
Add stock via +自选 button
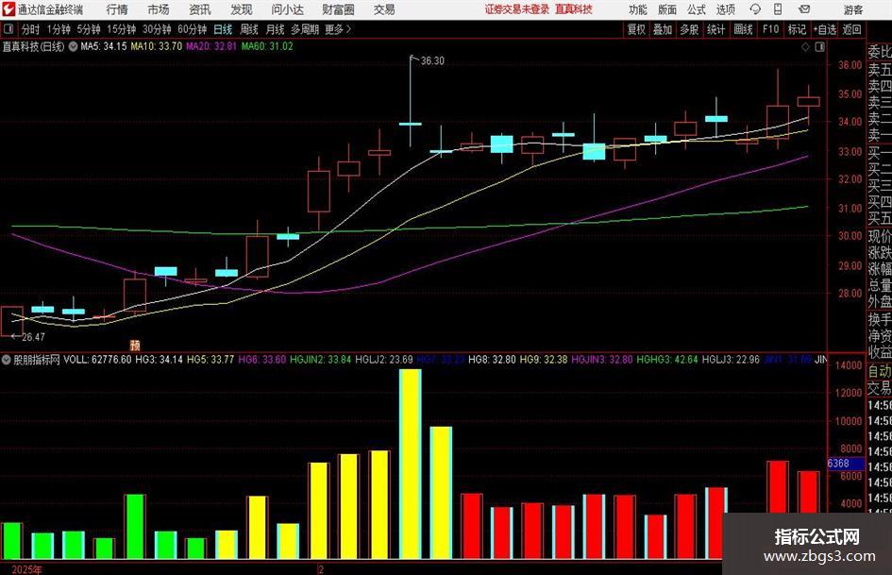click(825, 29)
